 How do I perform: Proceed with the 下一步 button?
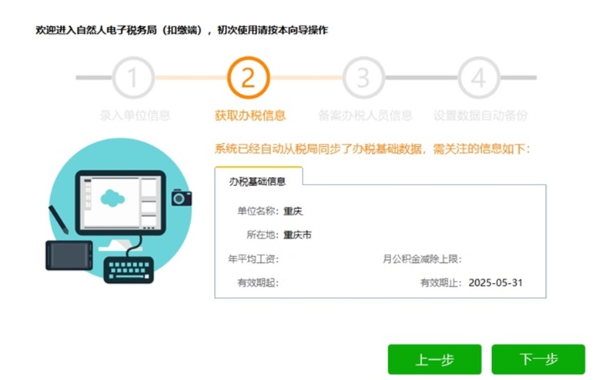(x=538, y=359)
